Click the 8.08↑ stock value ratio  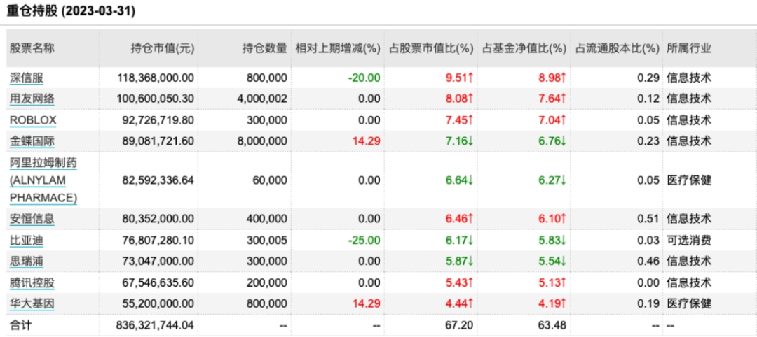click(x=461, y=99)
